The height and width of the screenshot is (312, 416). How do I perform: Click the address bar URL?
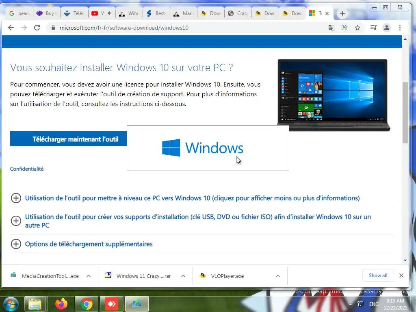(x=124, y=28)
